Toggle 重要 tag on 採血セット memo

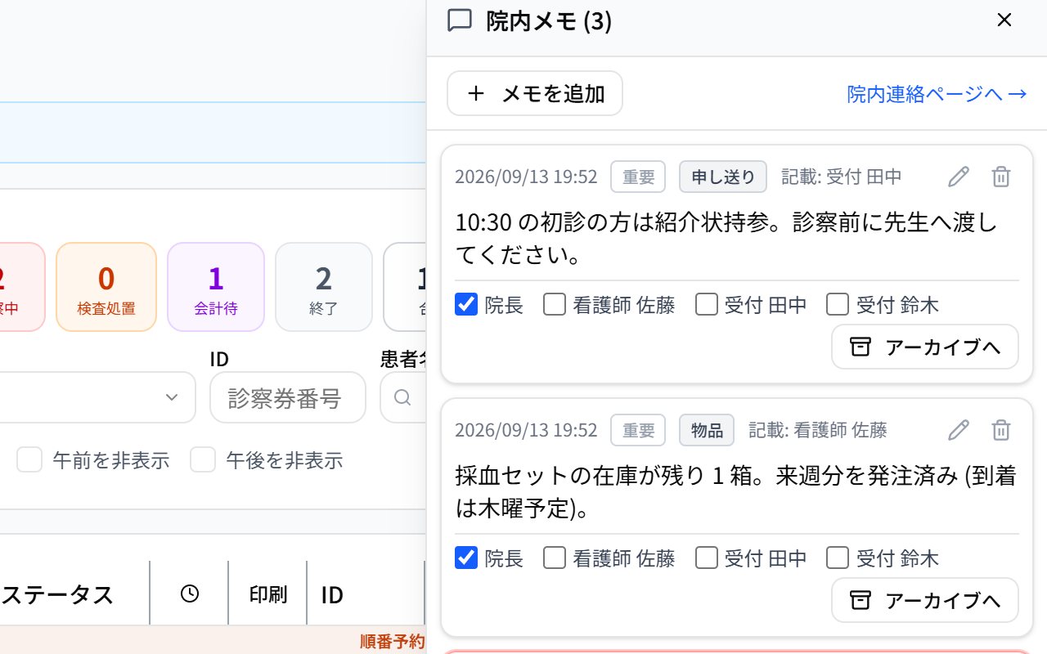click(x=638, y=430)
